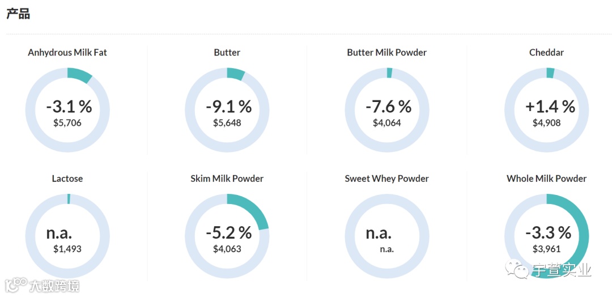Click the teal arc on Skim Milk Powder chart
Image resolution: width=612 pixels, height=297 pixels.
[256, 210]
